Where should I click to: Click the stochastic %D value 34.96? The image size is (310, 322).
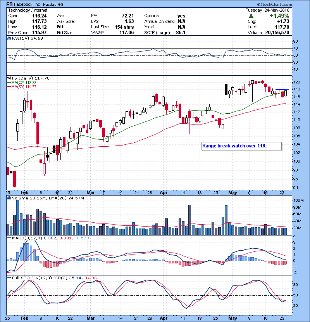pyautogui.click(x=90, y=278)
